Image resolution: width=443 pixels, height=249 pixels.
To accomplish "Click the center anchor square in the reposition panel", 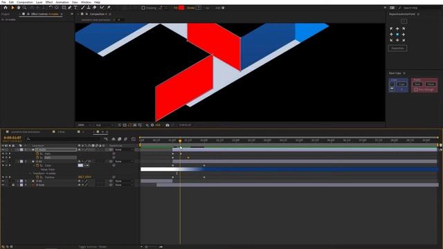I will [397, 34].
